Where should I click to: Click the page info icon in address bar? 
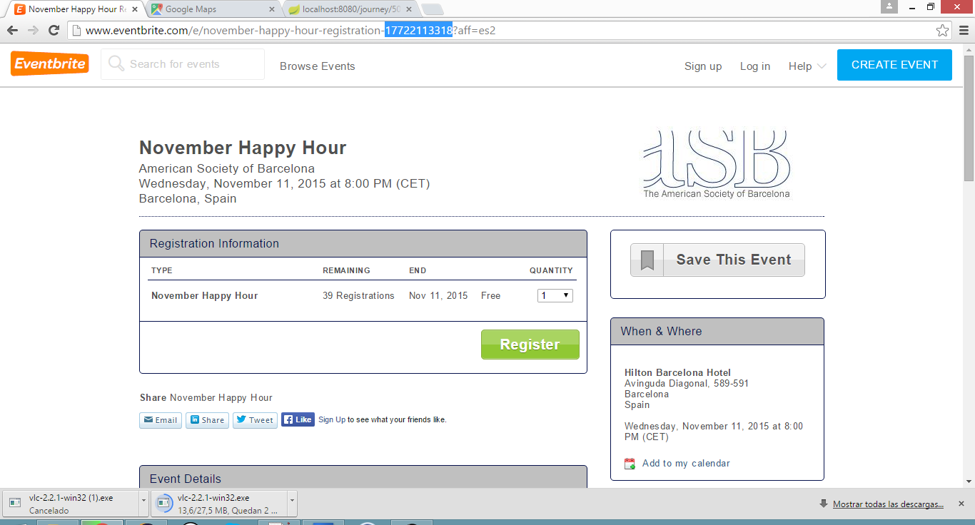(77, 30)
